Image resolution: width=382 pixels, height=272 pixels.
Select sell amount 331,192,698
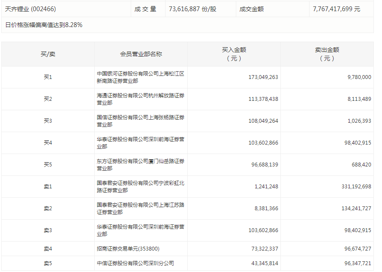tap(356, 187)
